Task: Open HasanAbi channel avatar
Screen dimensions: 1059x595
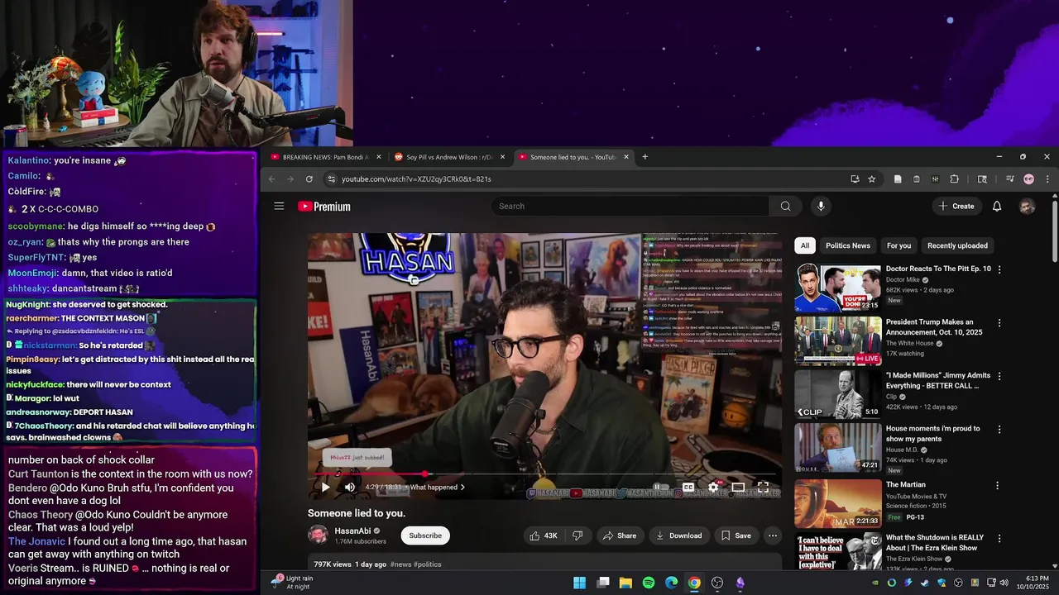Action: (x=318, y=535)
